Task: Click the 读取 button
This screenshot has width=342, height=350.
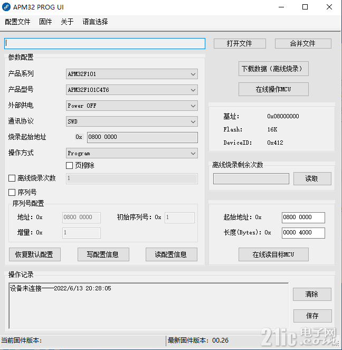Action: [x=312, y=178]
